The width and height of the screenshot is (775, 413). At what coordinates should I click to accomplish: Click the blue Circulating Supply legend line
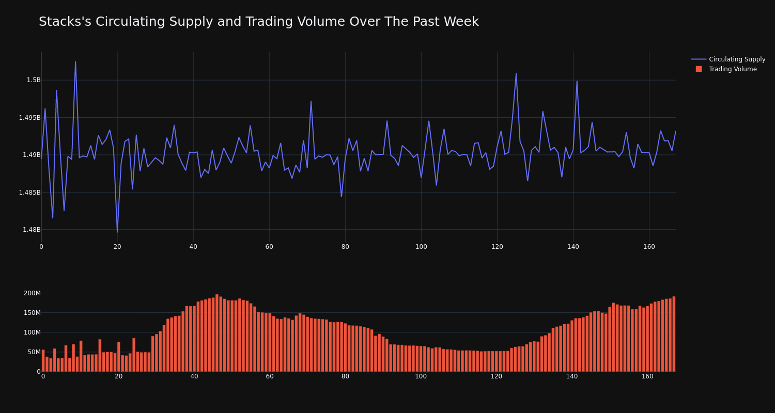point(699,59)
